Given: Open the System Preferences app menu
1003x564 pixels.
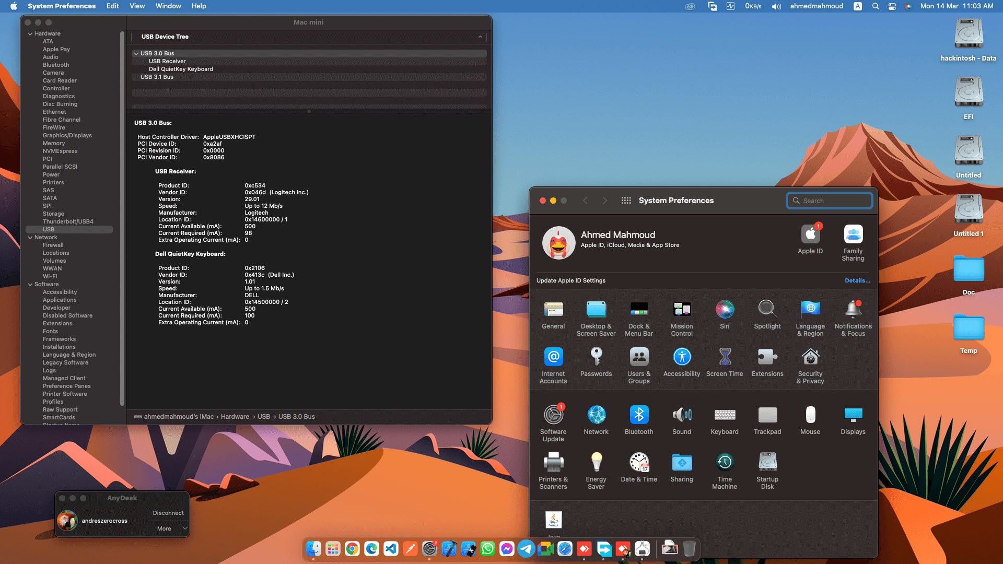Looking at the screenshot, I should (x=62, y=6).
